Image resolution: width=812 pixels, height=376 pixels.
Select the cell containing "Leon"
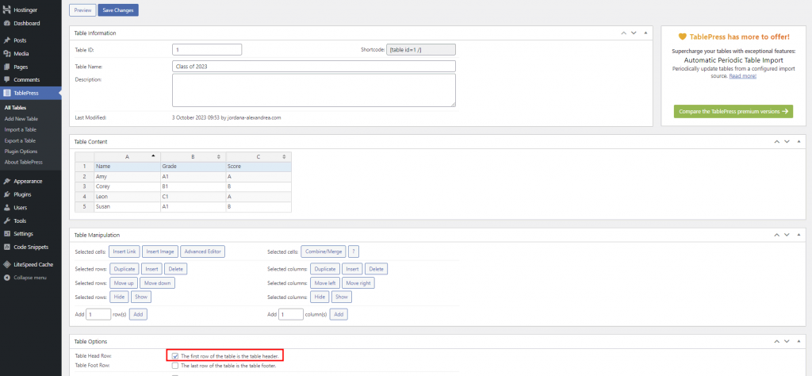click(x=128, y=197)
